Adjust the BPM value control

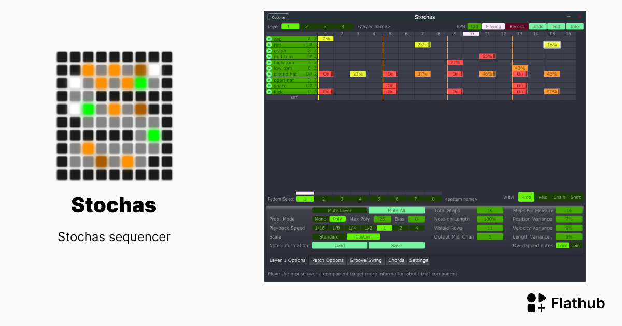[x=474, y=26]
